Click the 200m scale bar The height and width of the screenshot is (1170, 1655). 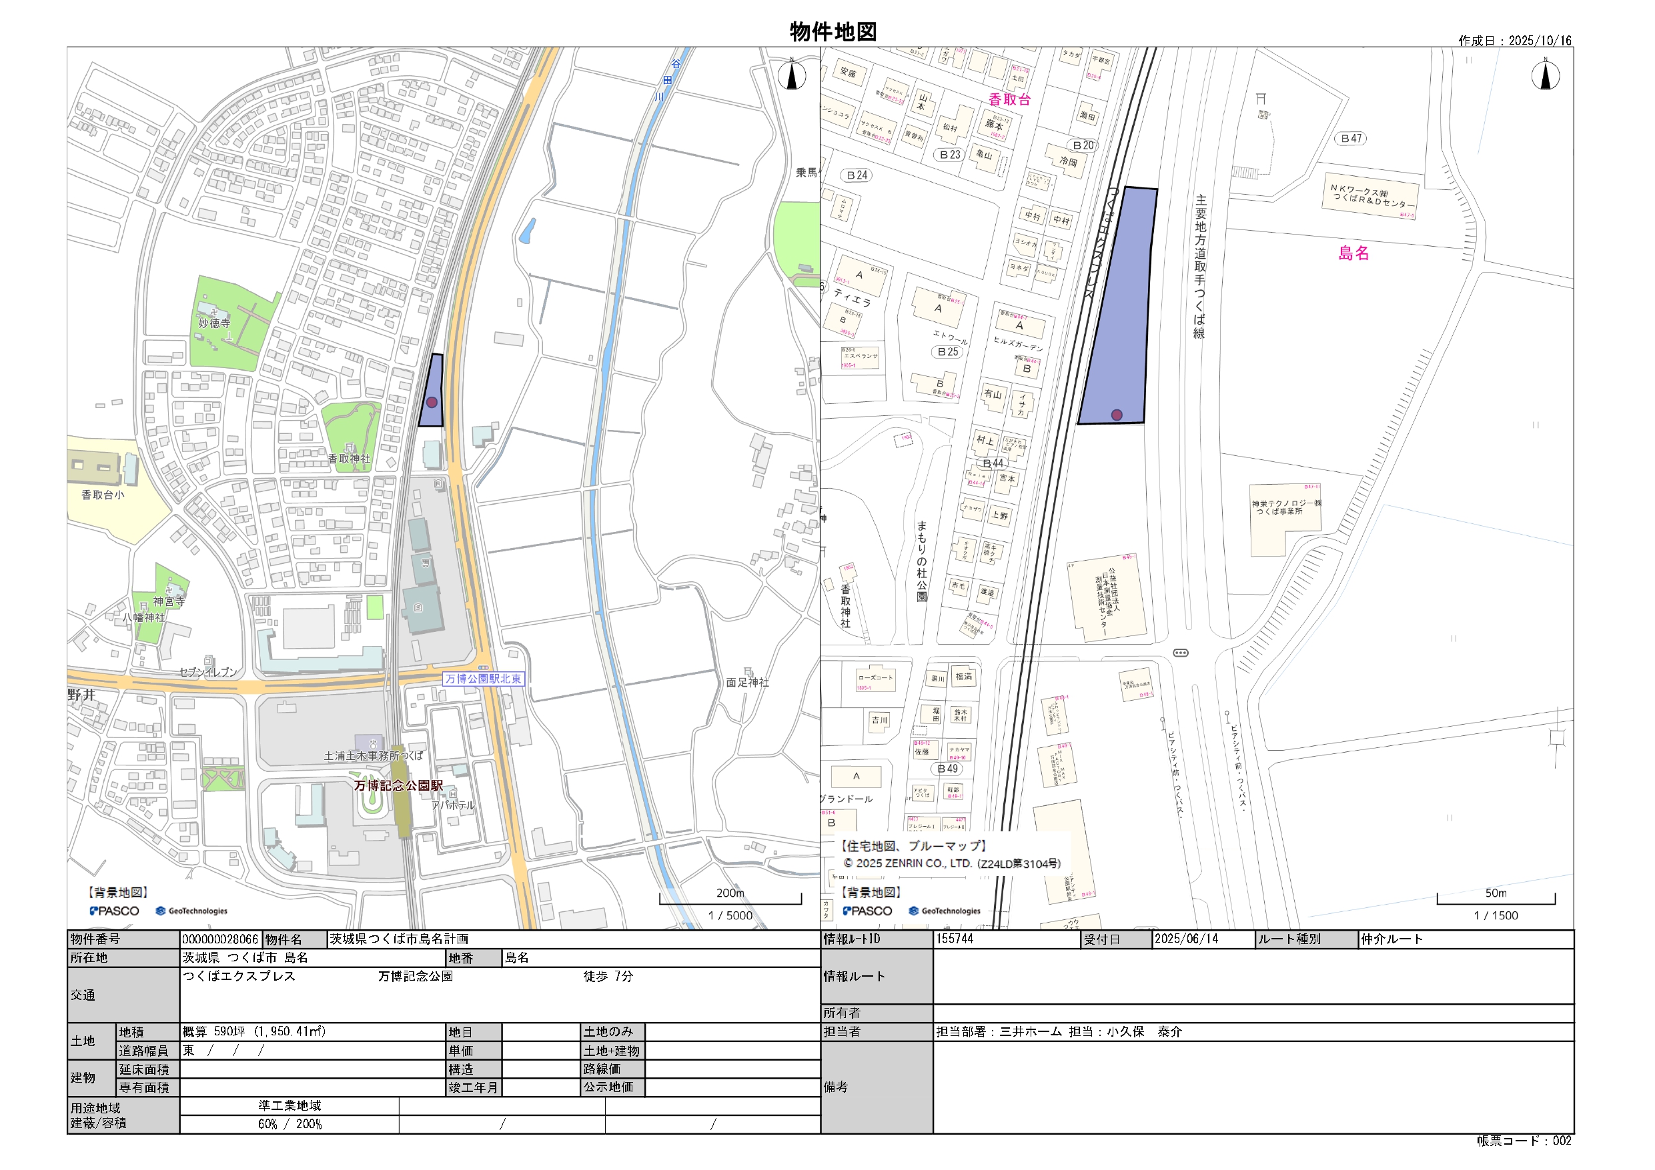730,901
